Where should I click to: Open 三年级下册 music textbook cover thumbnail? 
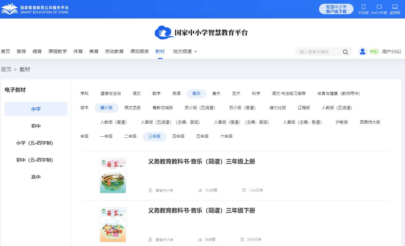tap(113, 225)
